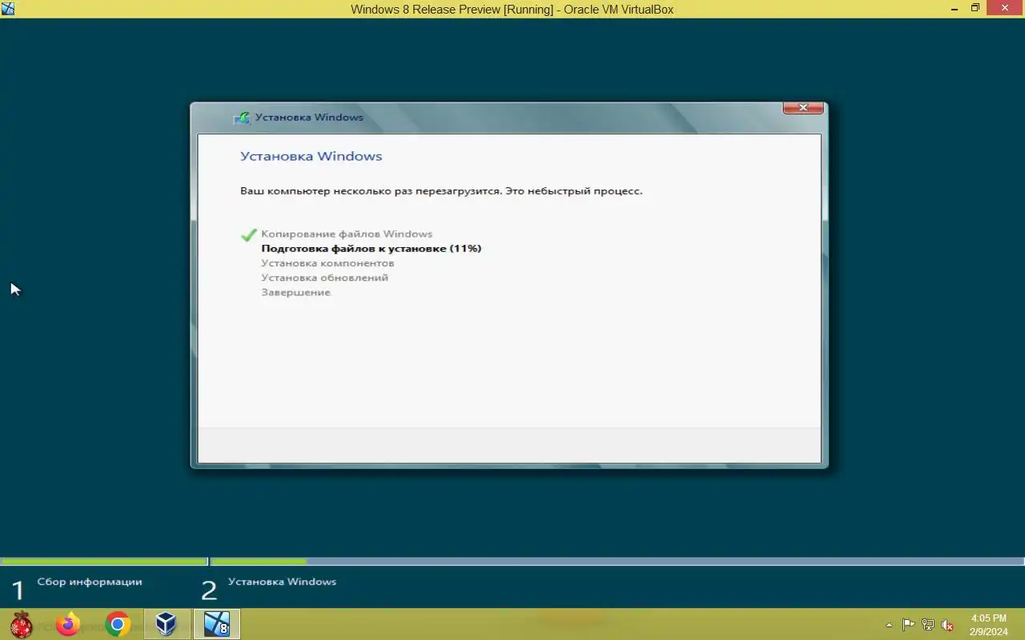Click the Установка Windows stage progress bar
The image size is (1025, 640).
(617, 562)
